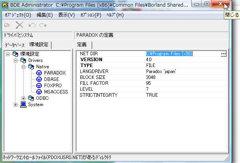Click the NET DIR parameter name
240x163 pixels.
89,54
